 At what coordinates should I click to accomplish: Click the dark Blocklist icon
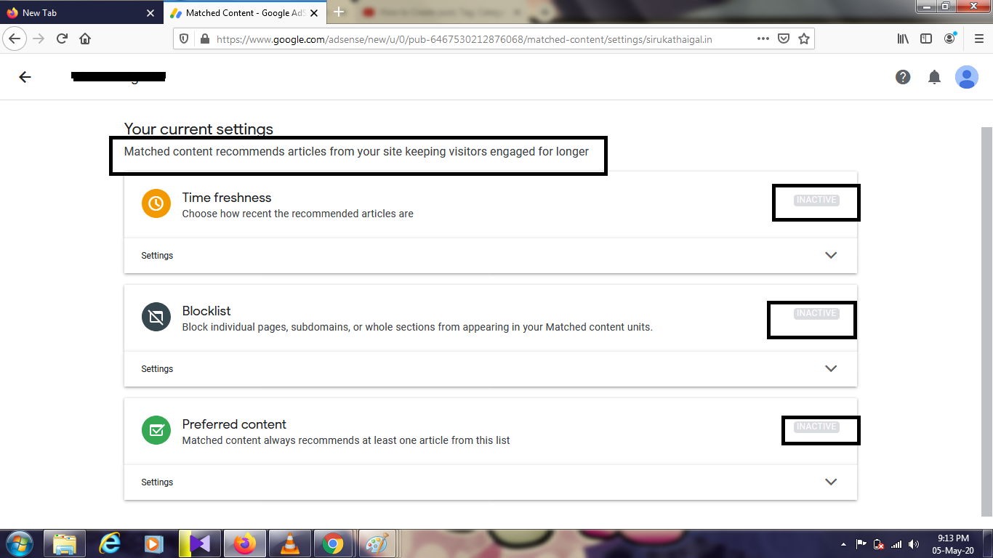(156, 318)
